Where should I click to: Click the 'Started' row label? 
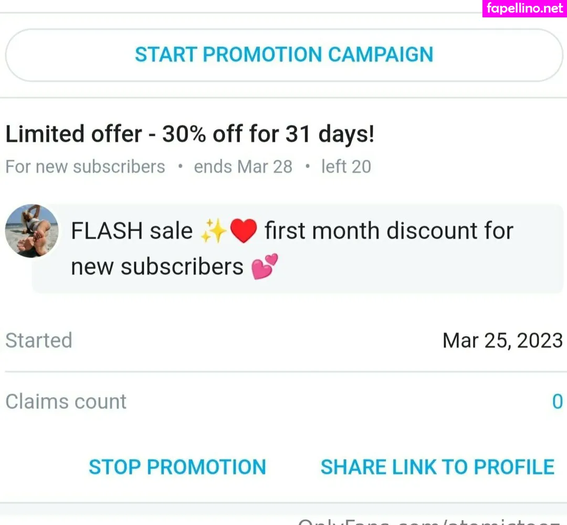pos(39,341)
